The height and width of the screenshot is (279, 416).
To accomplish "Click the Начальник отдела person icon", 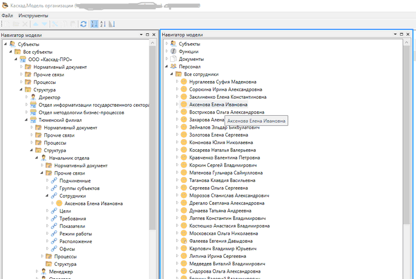I will coord(44,158).
